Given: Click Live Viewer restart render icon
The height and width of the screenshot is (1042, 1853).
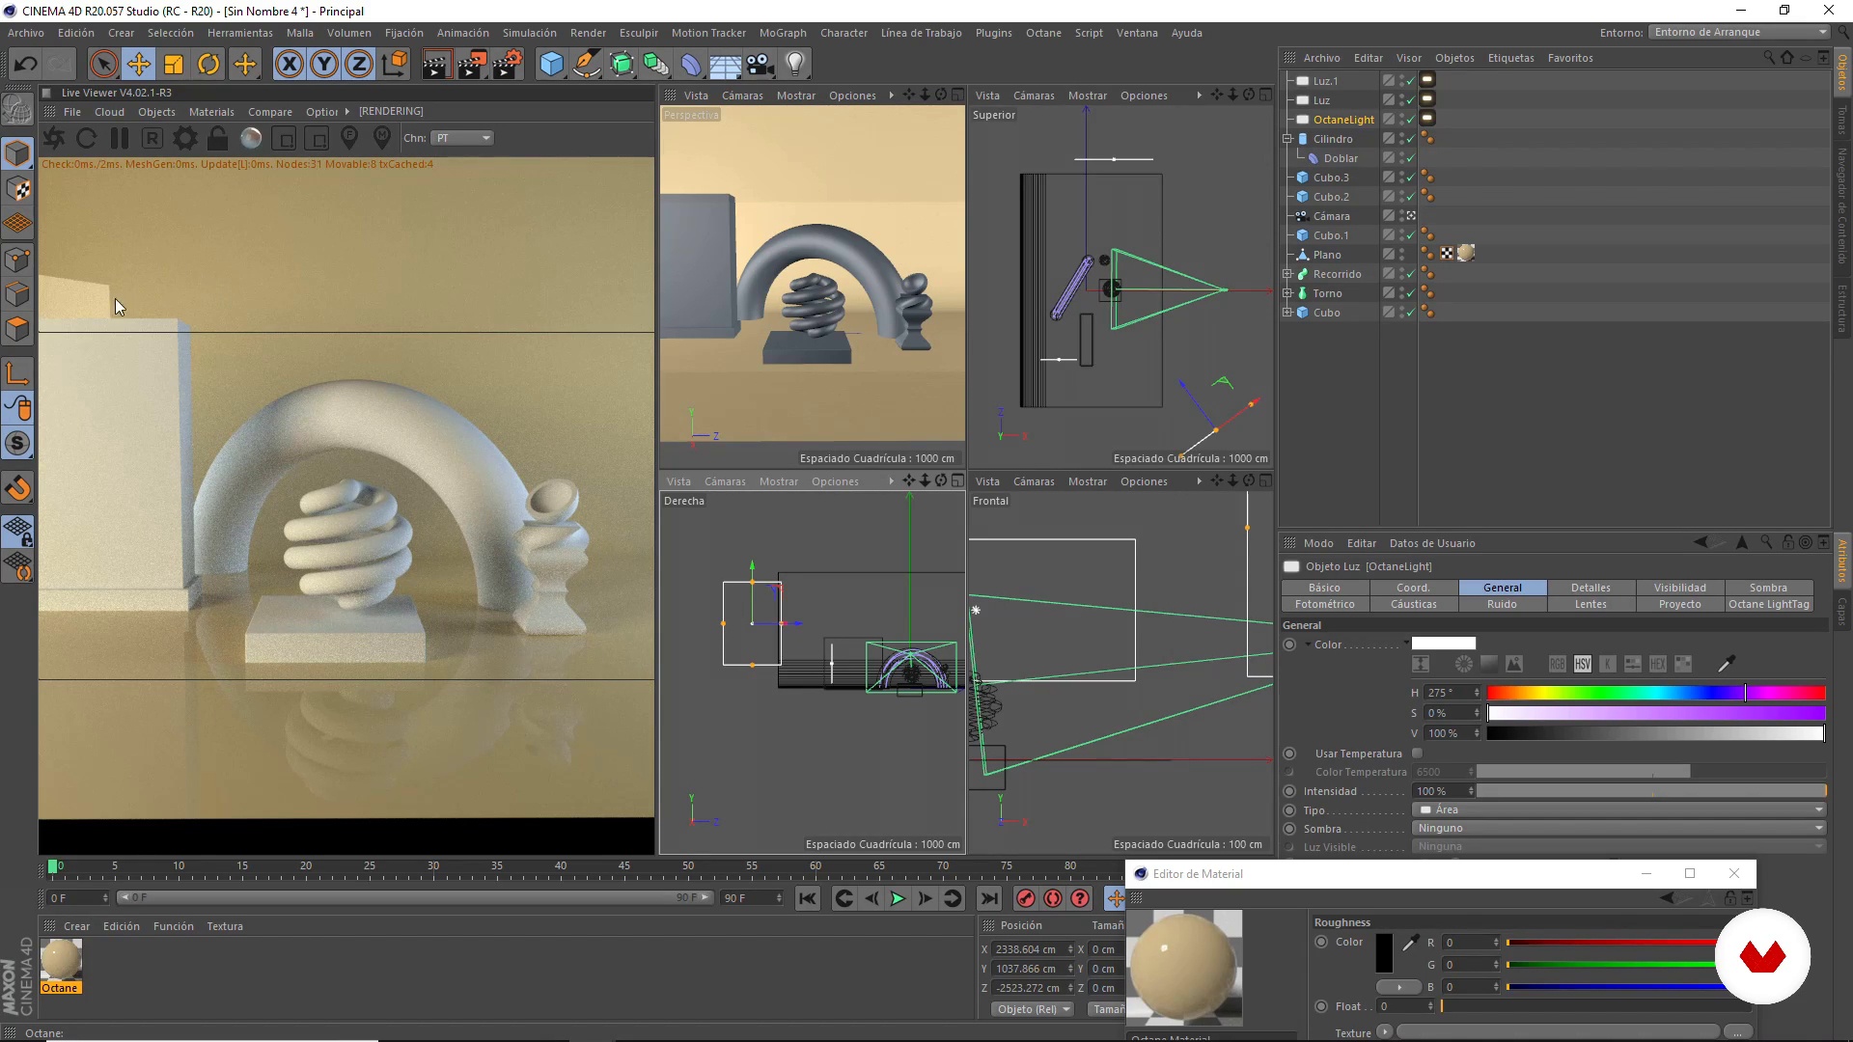Looking at the screenshot, I should point(86,138).
